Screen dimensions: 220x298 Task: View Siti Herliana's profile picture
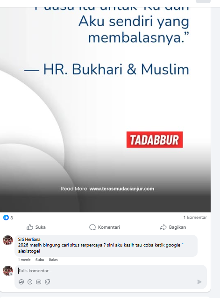coord(7,240)
